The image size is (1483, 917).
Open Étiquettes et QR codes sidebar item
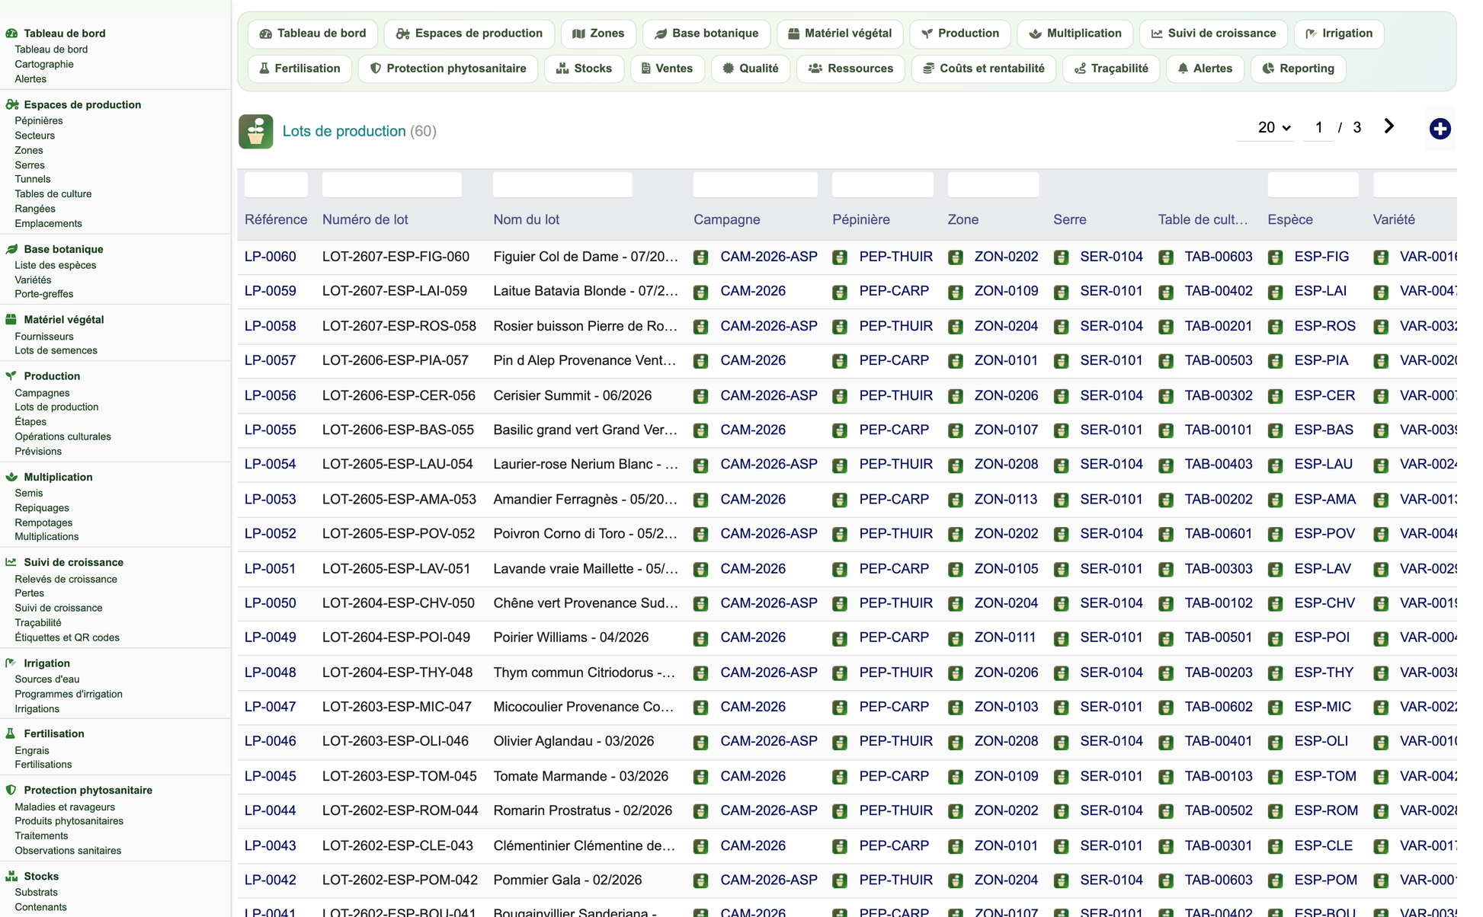point(67,637)
